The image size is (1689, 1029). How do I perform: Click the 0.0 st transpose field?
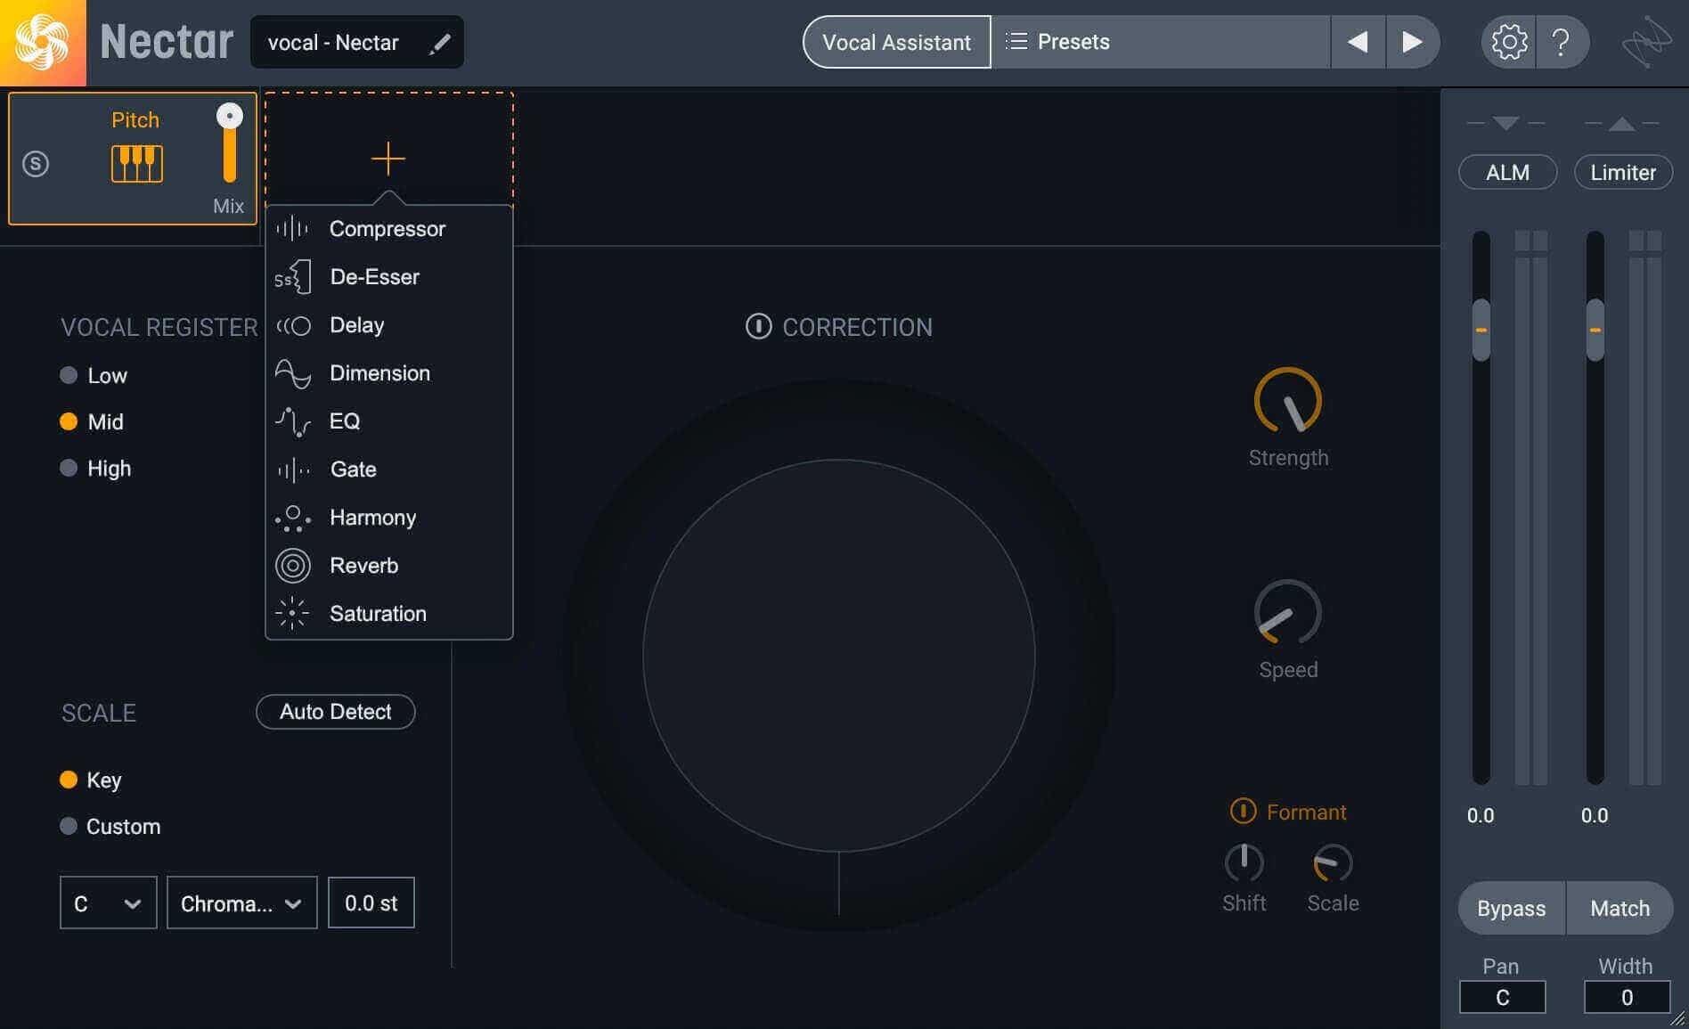tap(371, 902)
